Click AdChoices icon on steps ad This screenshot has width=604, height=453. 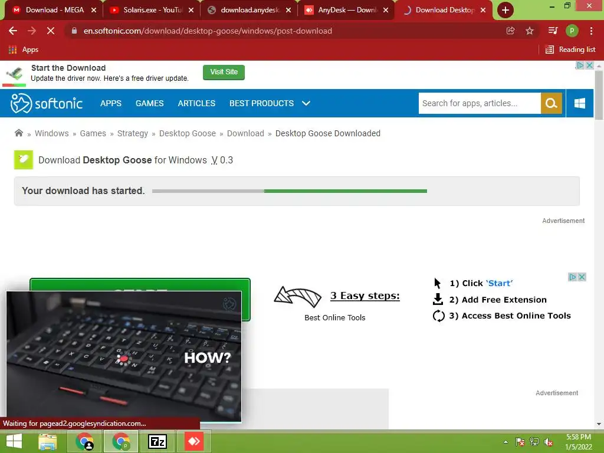click(573, 277)
